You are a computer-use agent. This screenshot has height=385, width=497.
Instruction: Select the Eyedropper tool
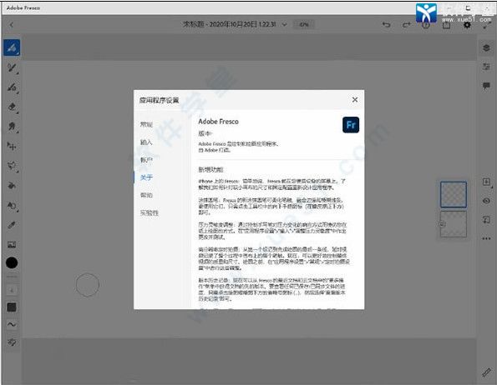click(12, 225)
